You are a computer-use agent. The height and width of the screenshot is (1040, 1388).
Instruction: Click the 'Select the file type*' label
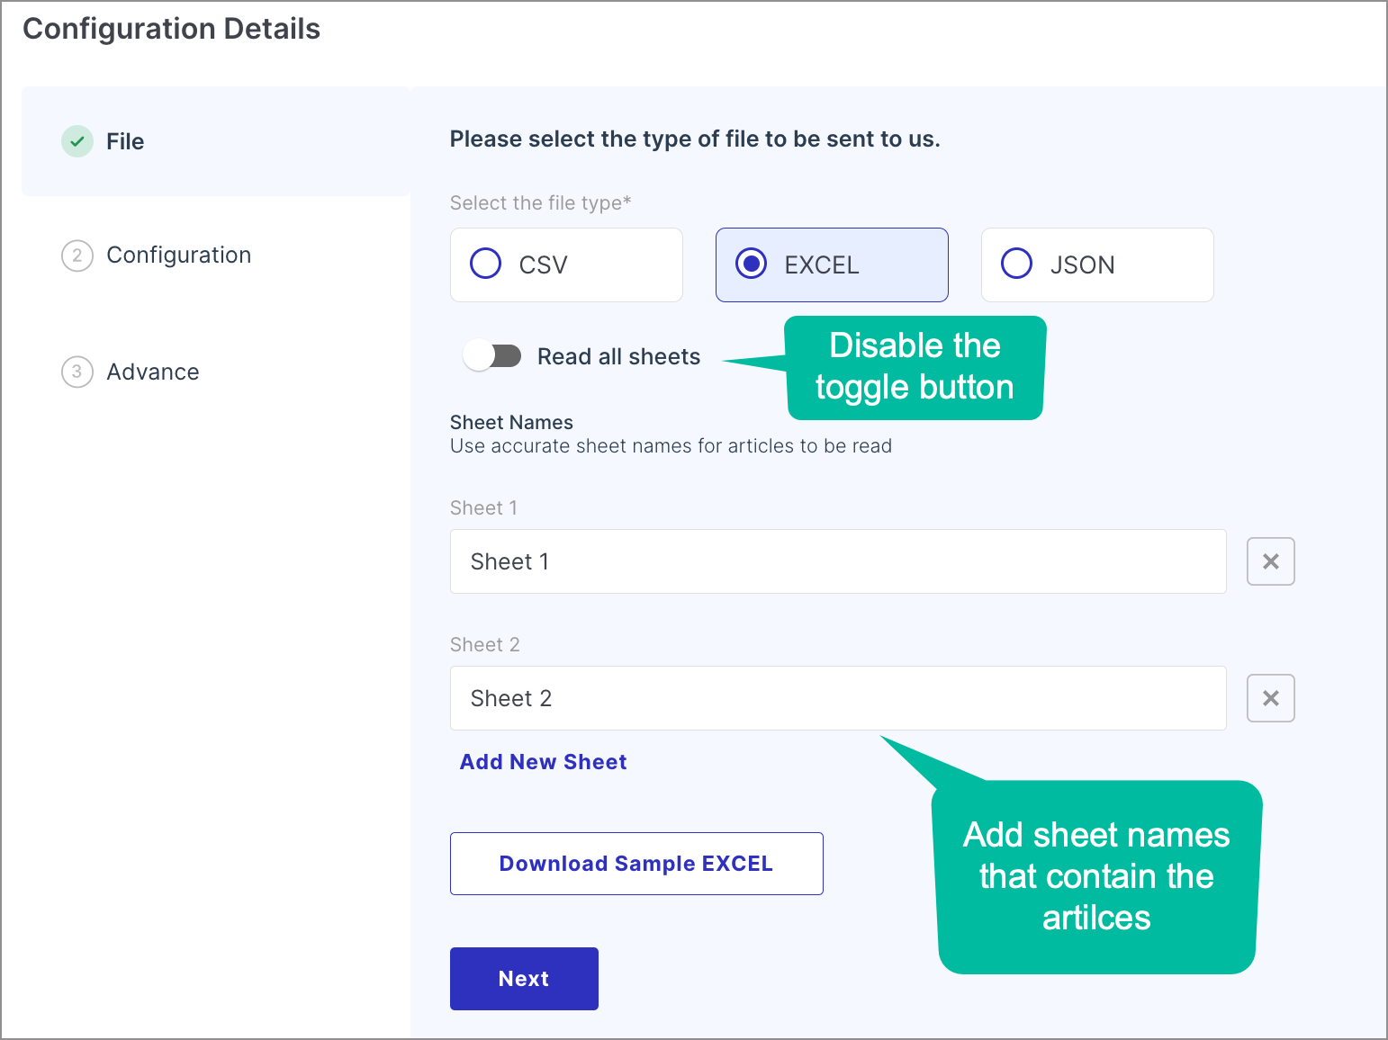[x=540, y=203]
